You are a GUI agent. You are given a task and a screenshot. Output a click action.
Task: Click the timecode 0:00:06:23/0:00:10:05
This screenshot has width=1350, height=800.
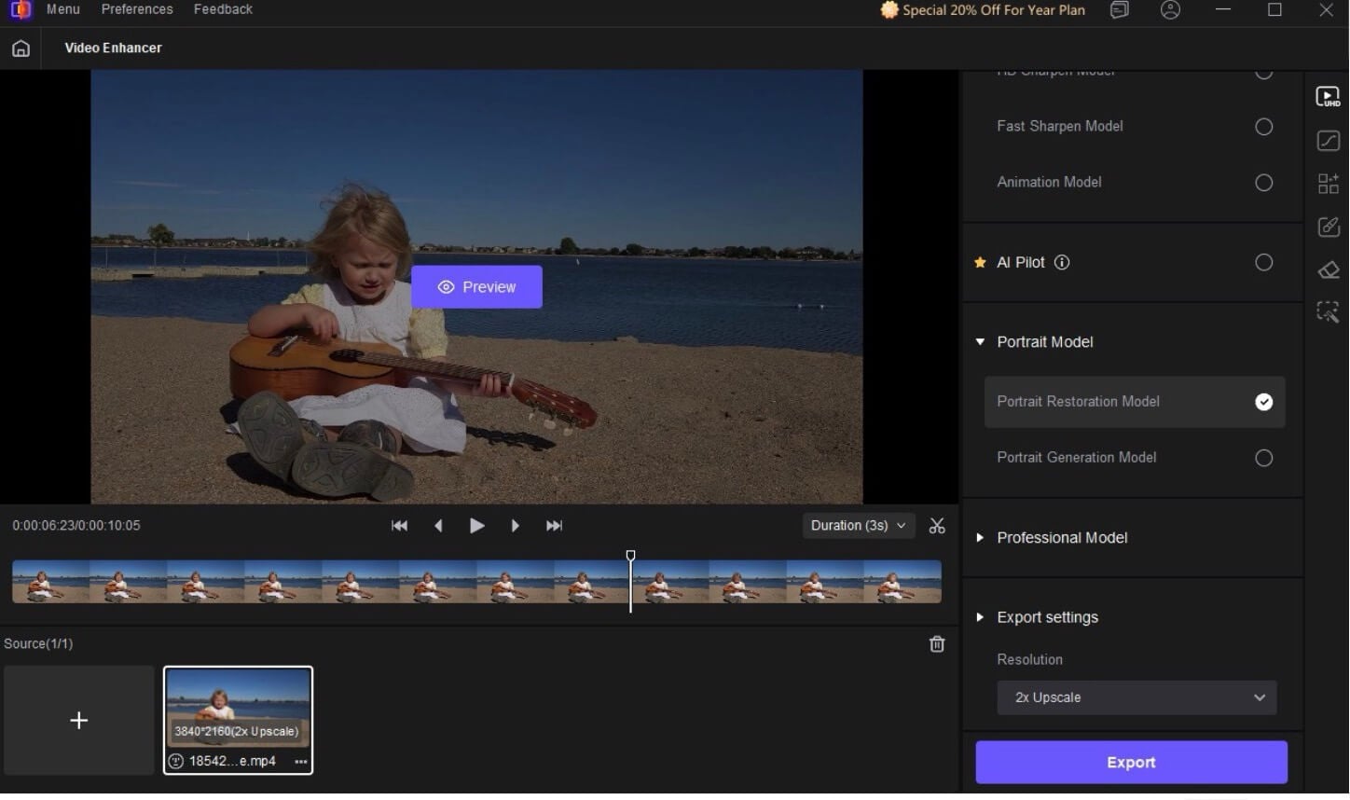pos(76,526)
